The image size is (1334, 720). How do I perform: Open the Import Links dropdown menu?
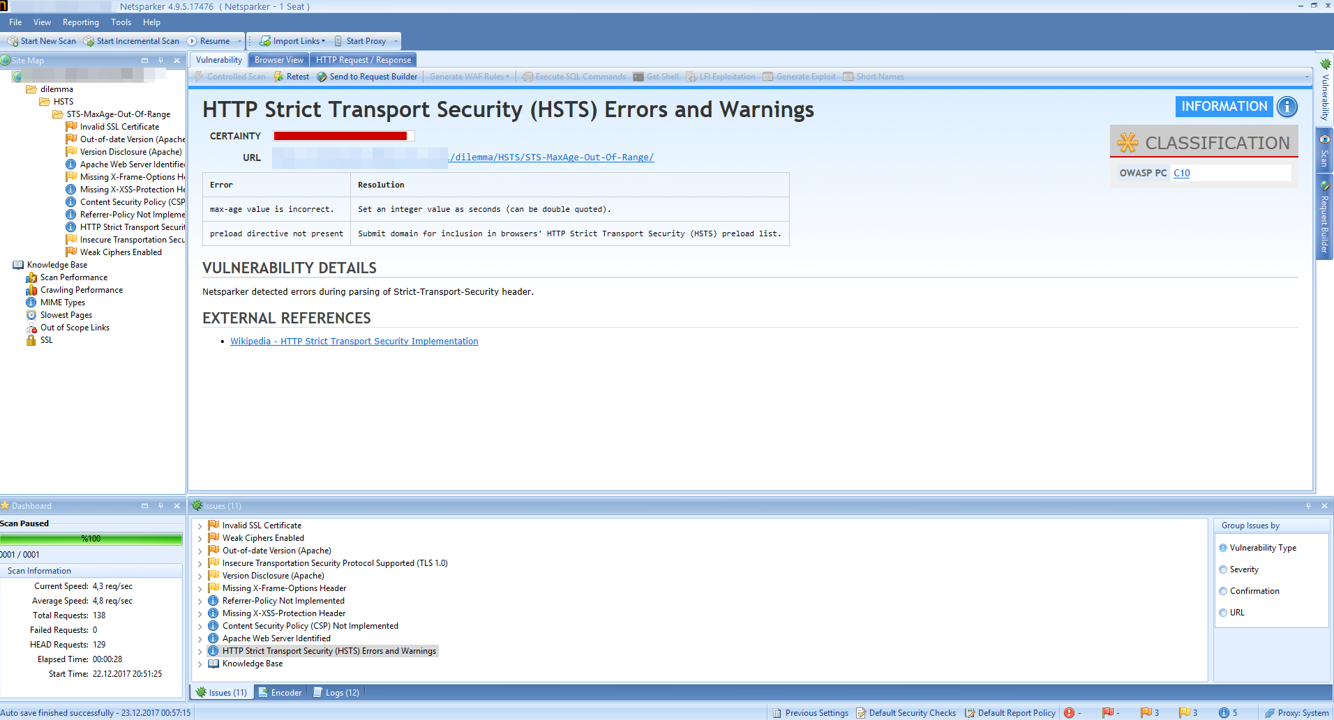[x=324, y=40]
